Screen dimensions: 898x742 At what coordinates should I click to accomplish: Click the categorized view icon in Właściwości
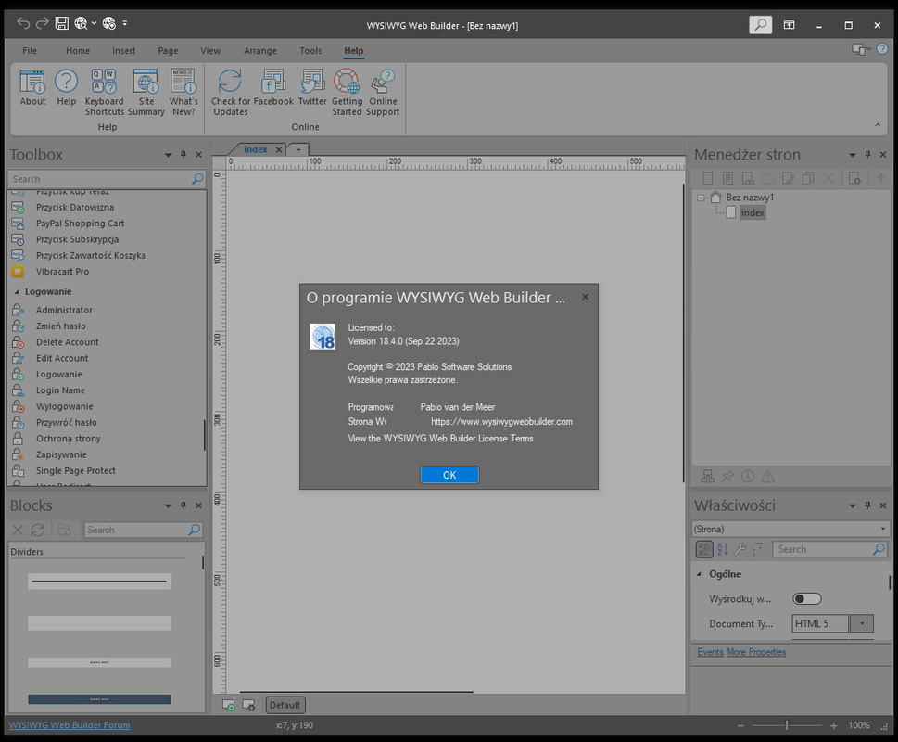pos(704,549)
